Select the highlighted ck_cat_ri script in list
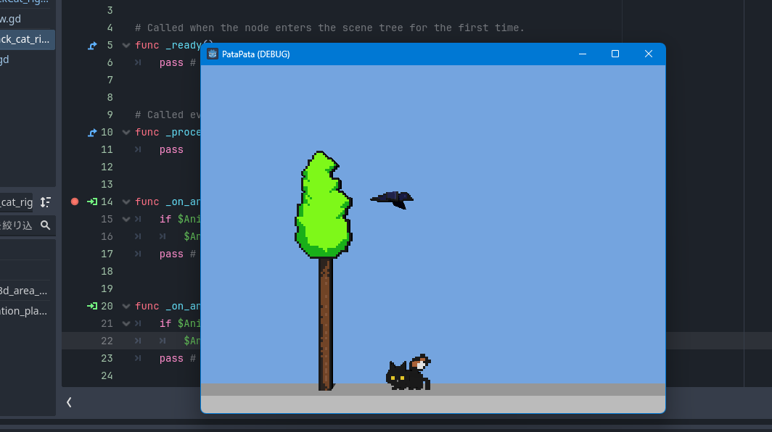 26,40
